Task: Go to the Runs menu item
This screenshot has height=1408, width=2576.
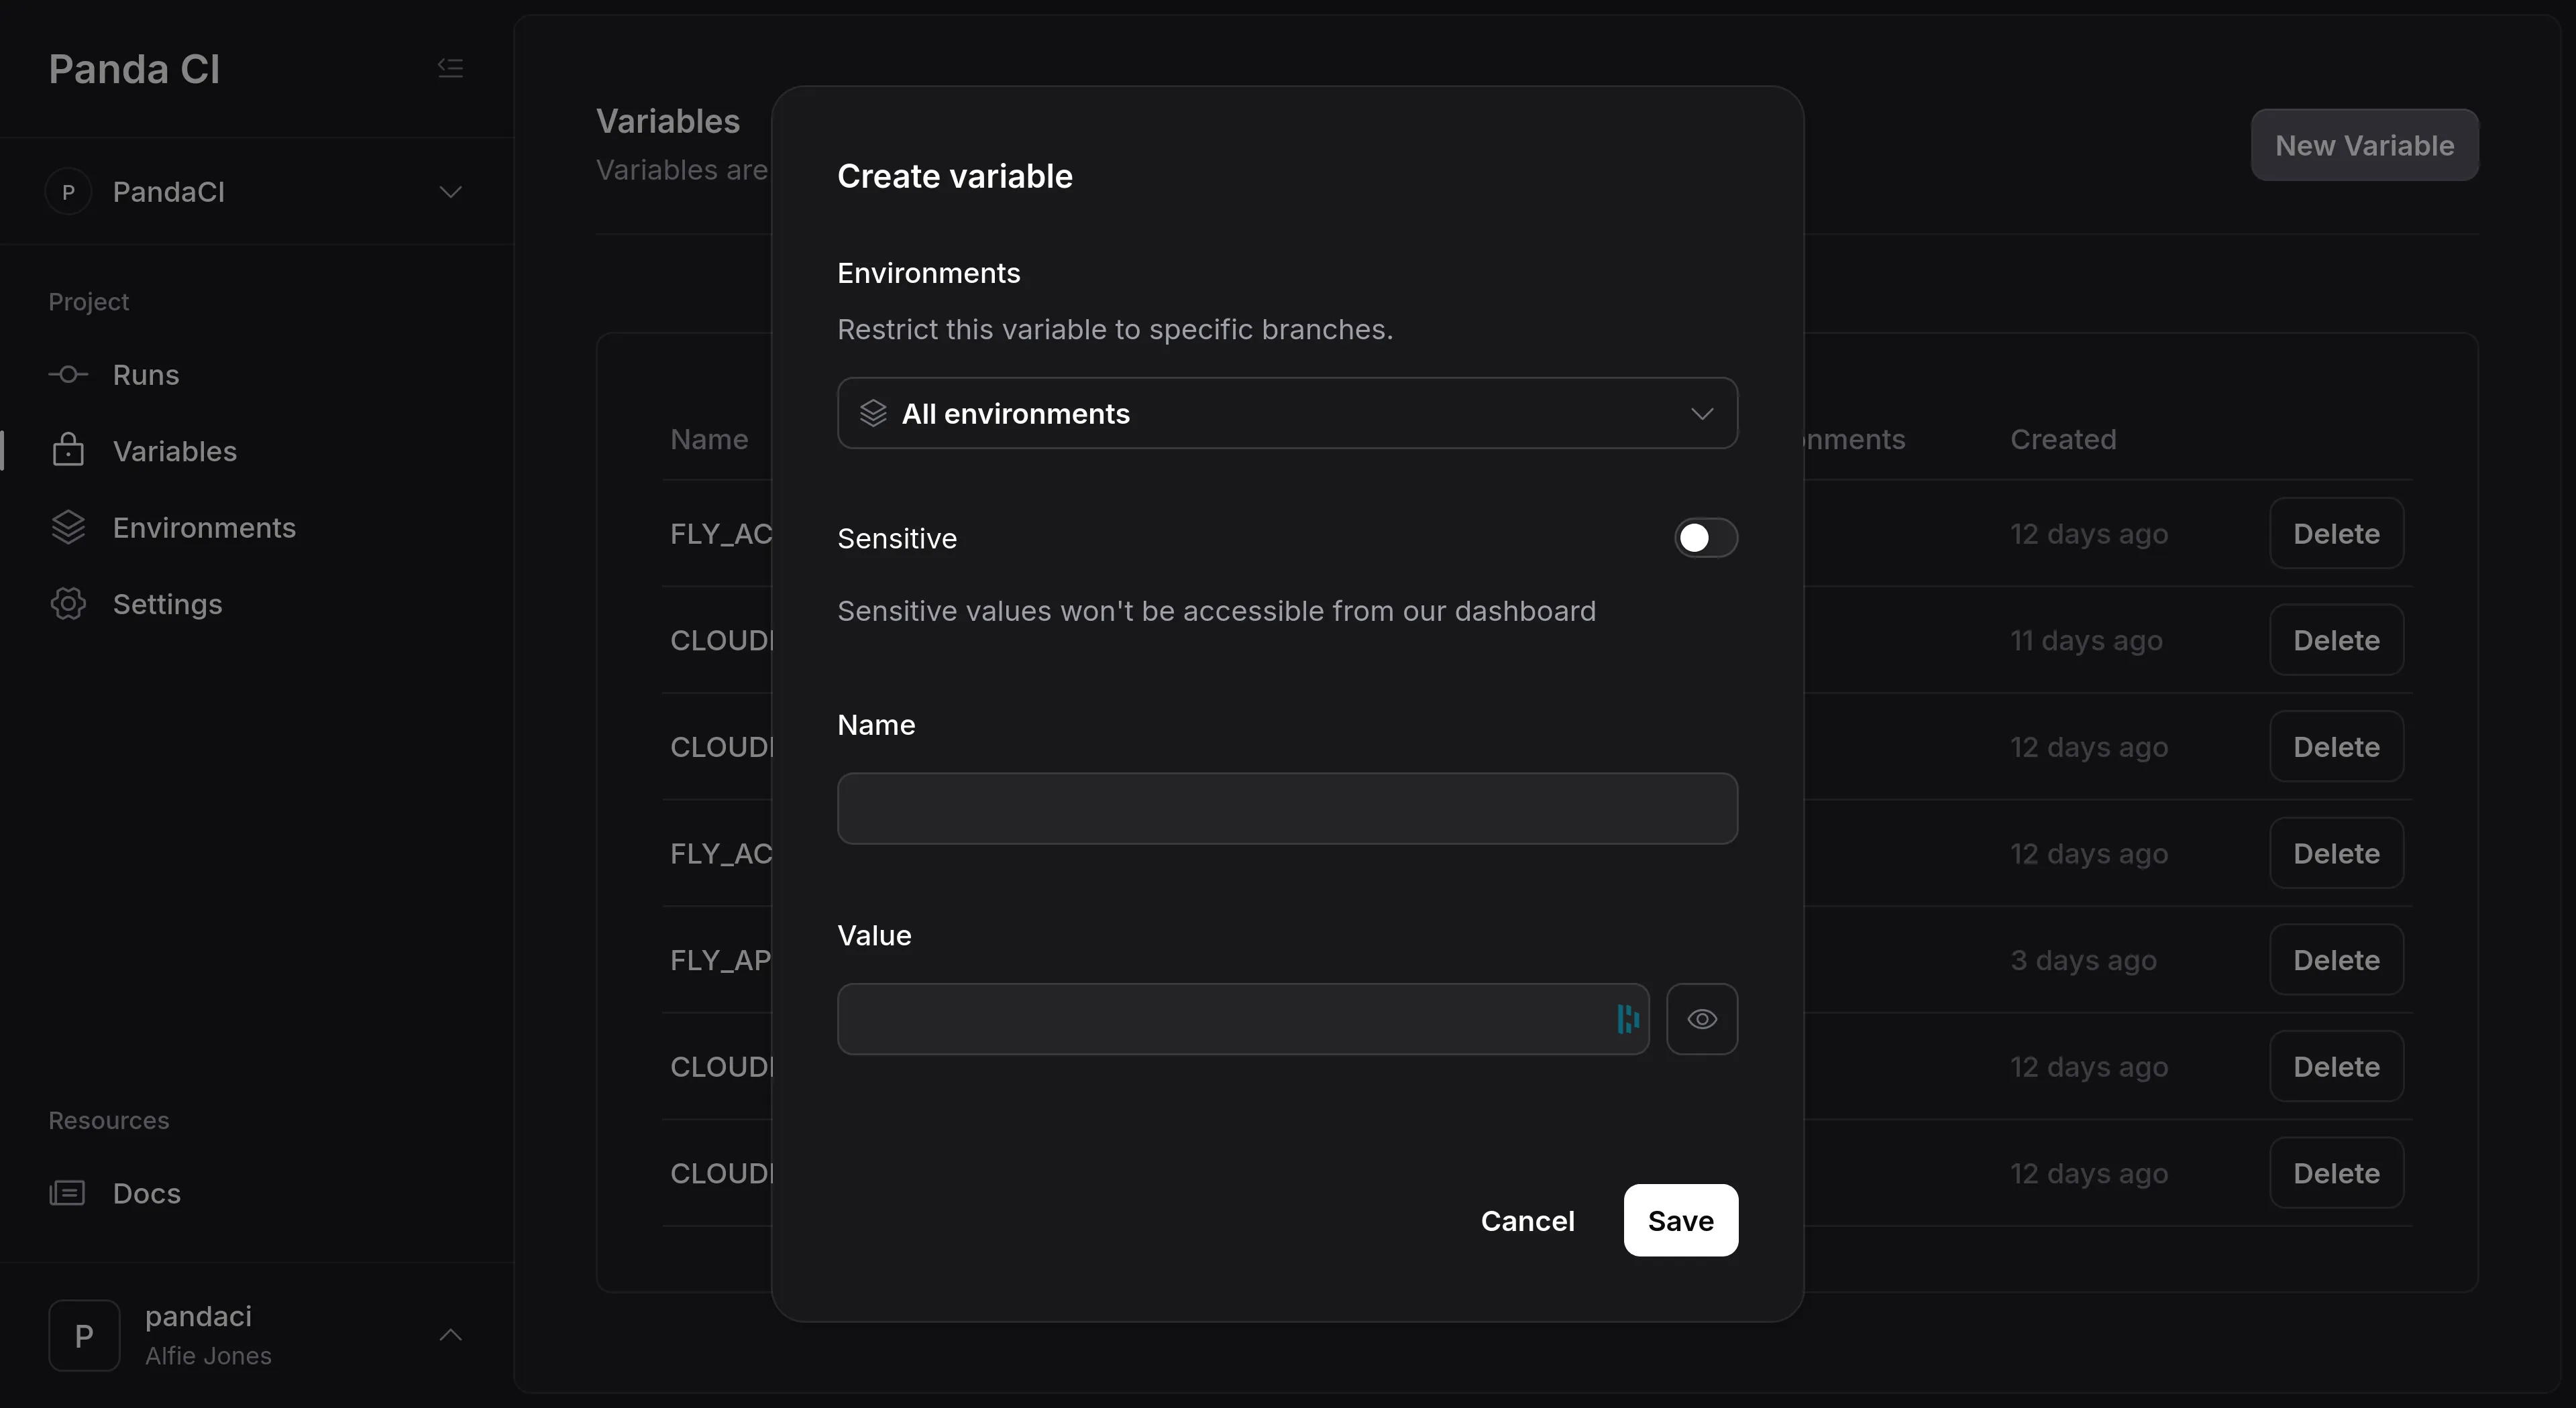Action: [x=146, y=375]
